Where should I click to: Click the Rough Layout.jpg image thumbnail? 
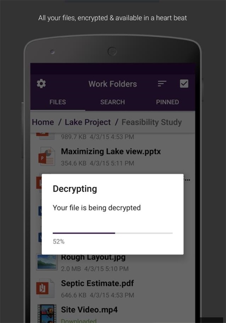[x=46, y=262]
